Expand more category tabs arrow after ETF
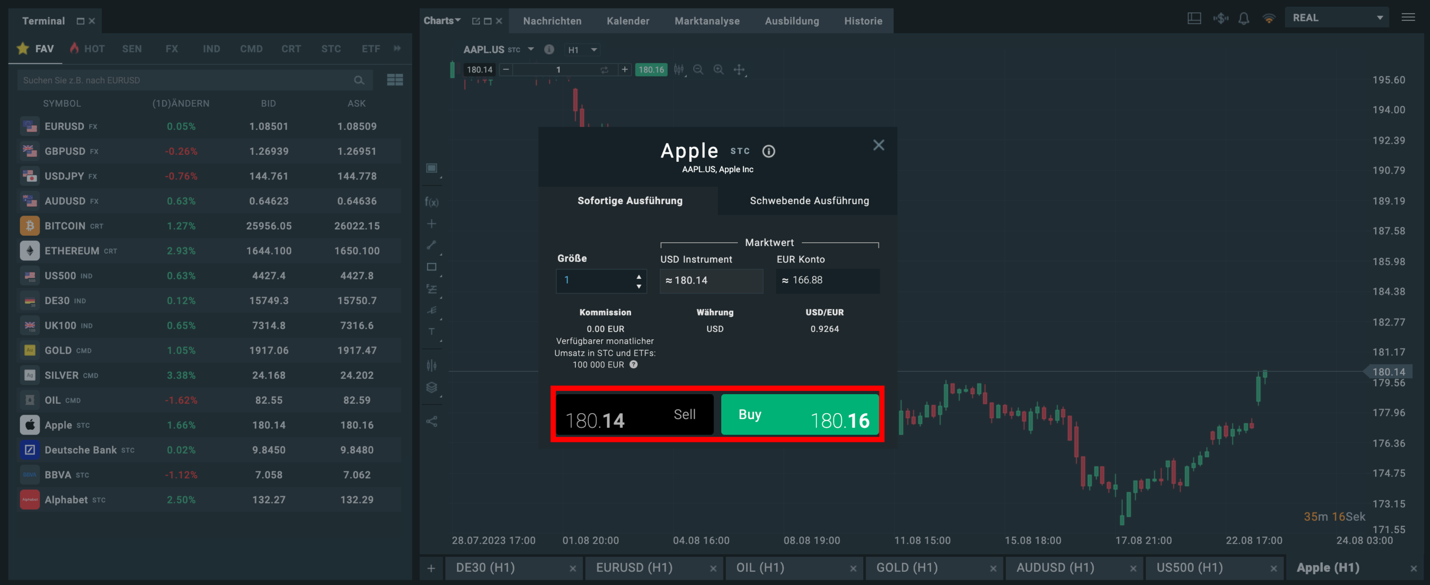 coord(398,49)
